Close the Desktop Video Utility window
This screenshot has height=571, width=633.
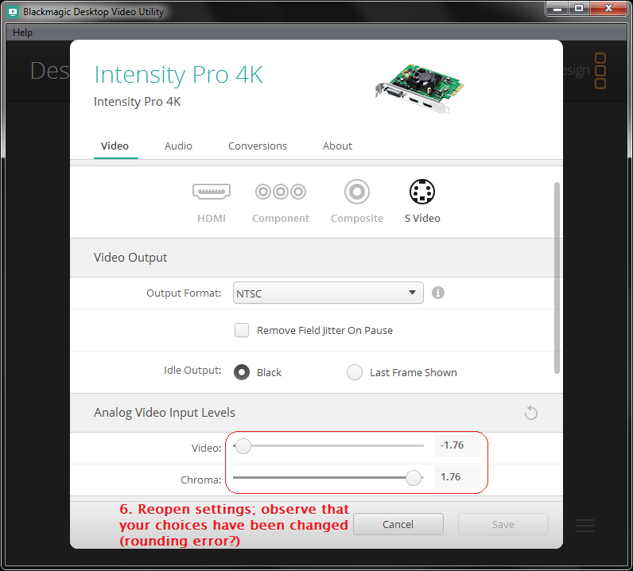click(609, 9)
